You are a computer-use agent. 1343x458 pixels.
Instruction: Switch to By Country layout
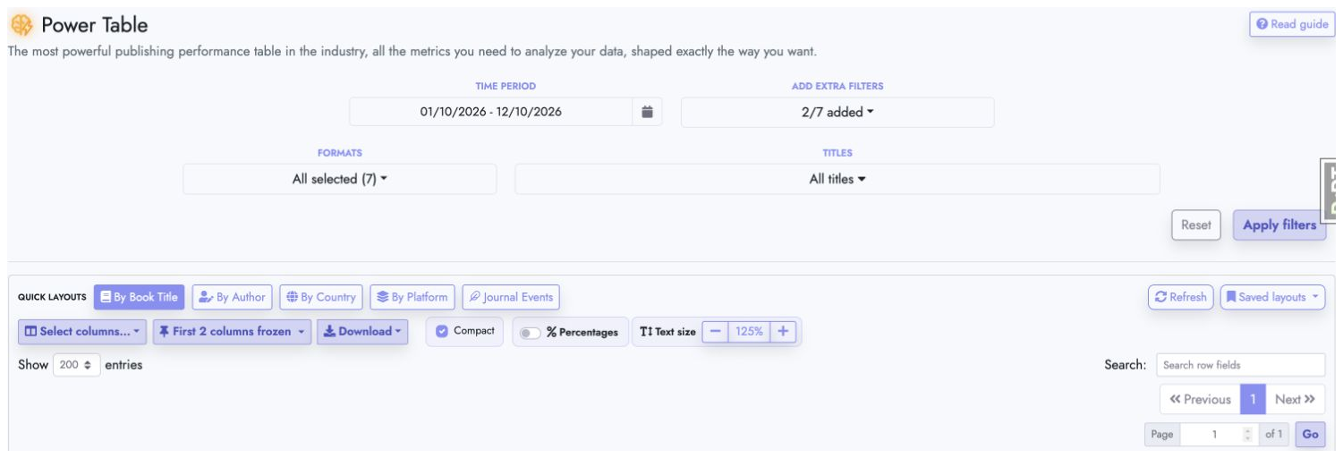(x=321, y=297)
